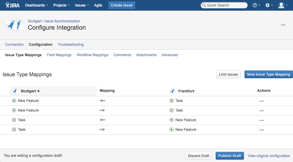Open actions menu for the last mapping row
The height and width of the screenshot is (162, 293).
click(261, 130)
